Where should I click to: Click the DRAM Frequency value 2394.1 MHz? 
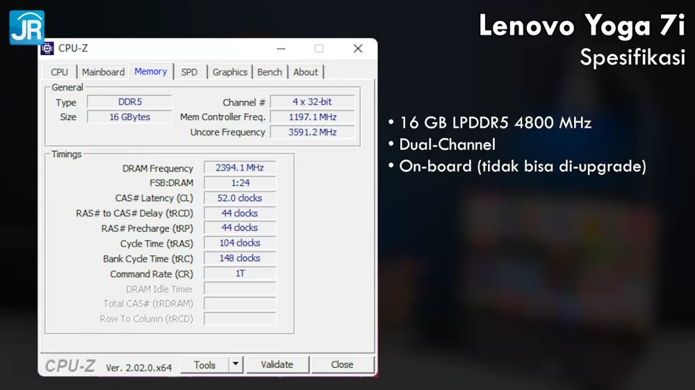(240, 168)
